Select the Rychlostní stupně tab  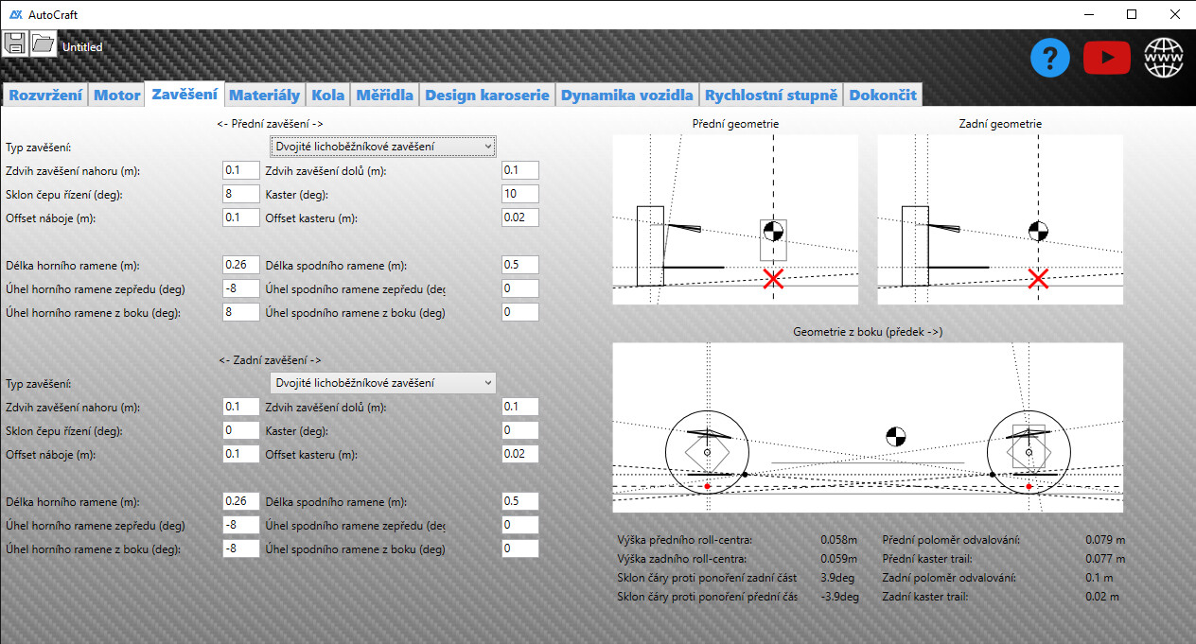point(771,95)
